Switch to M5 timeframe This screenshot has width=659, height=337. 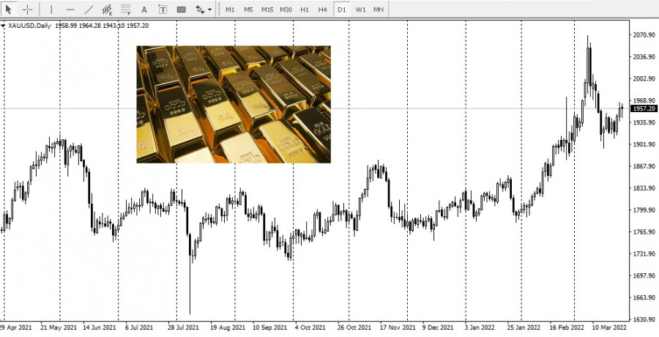point(248,10)
